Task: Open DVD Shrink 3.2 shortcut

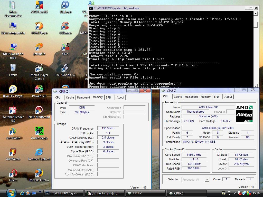Action: click(x=65, y=70)
